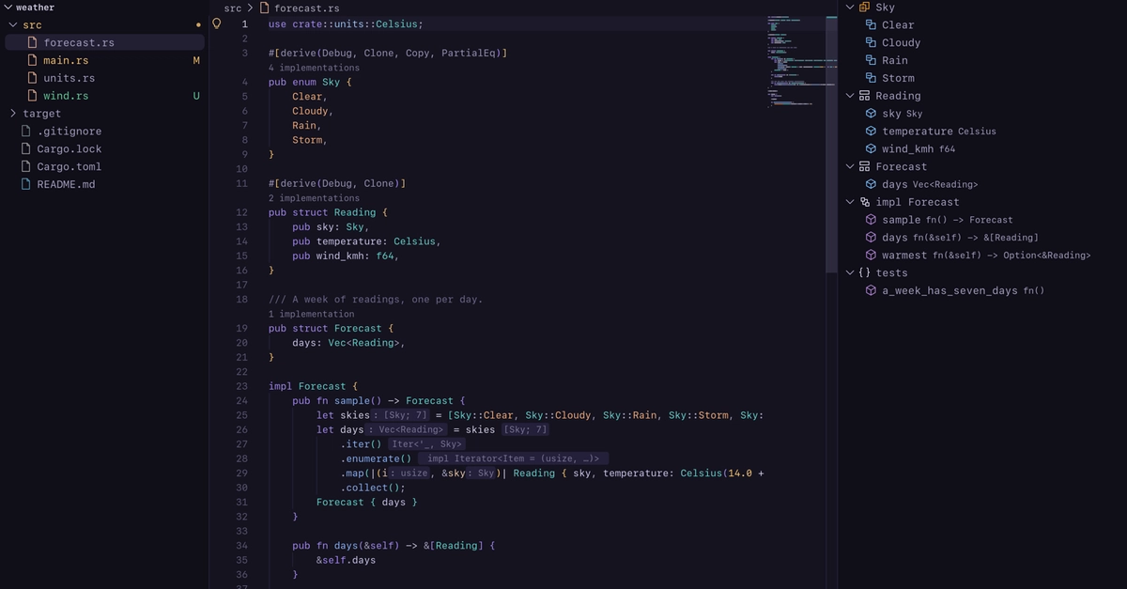
Task: Click the Forecast struct symbol icon
Action: click(864, 167)
